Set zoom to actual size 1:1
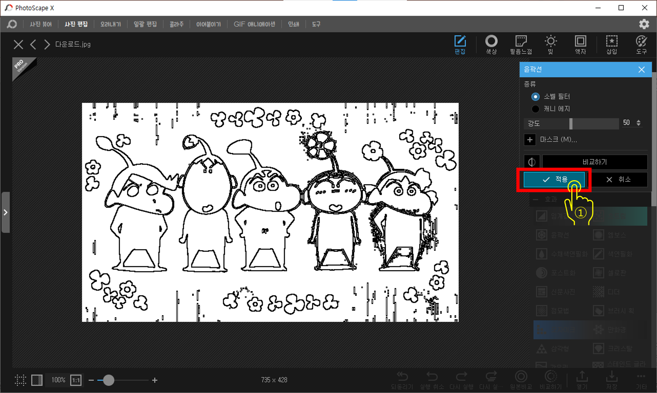 (x=76, y=380)
